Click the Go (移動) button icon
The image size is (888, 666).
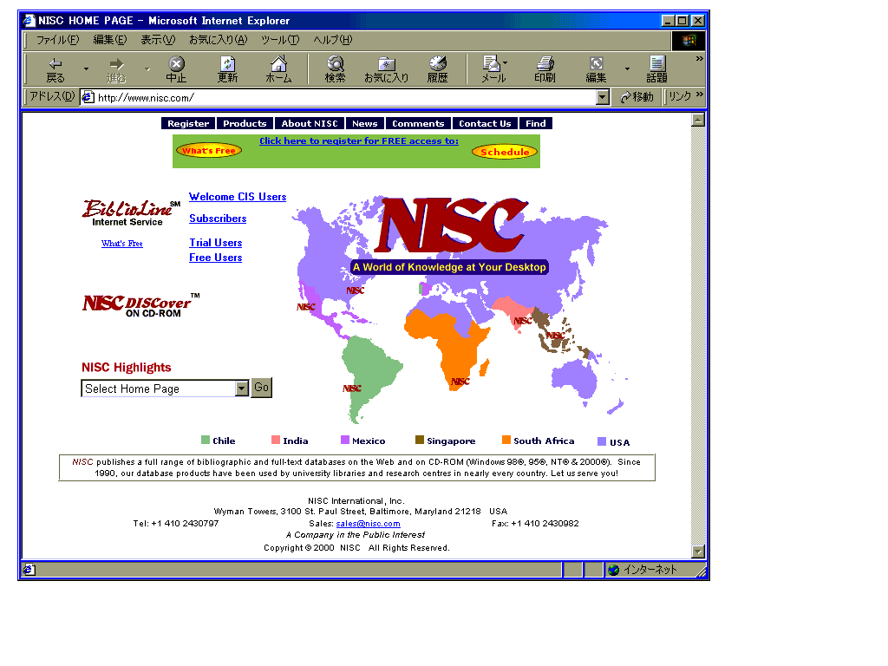pos(637,97)
